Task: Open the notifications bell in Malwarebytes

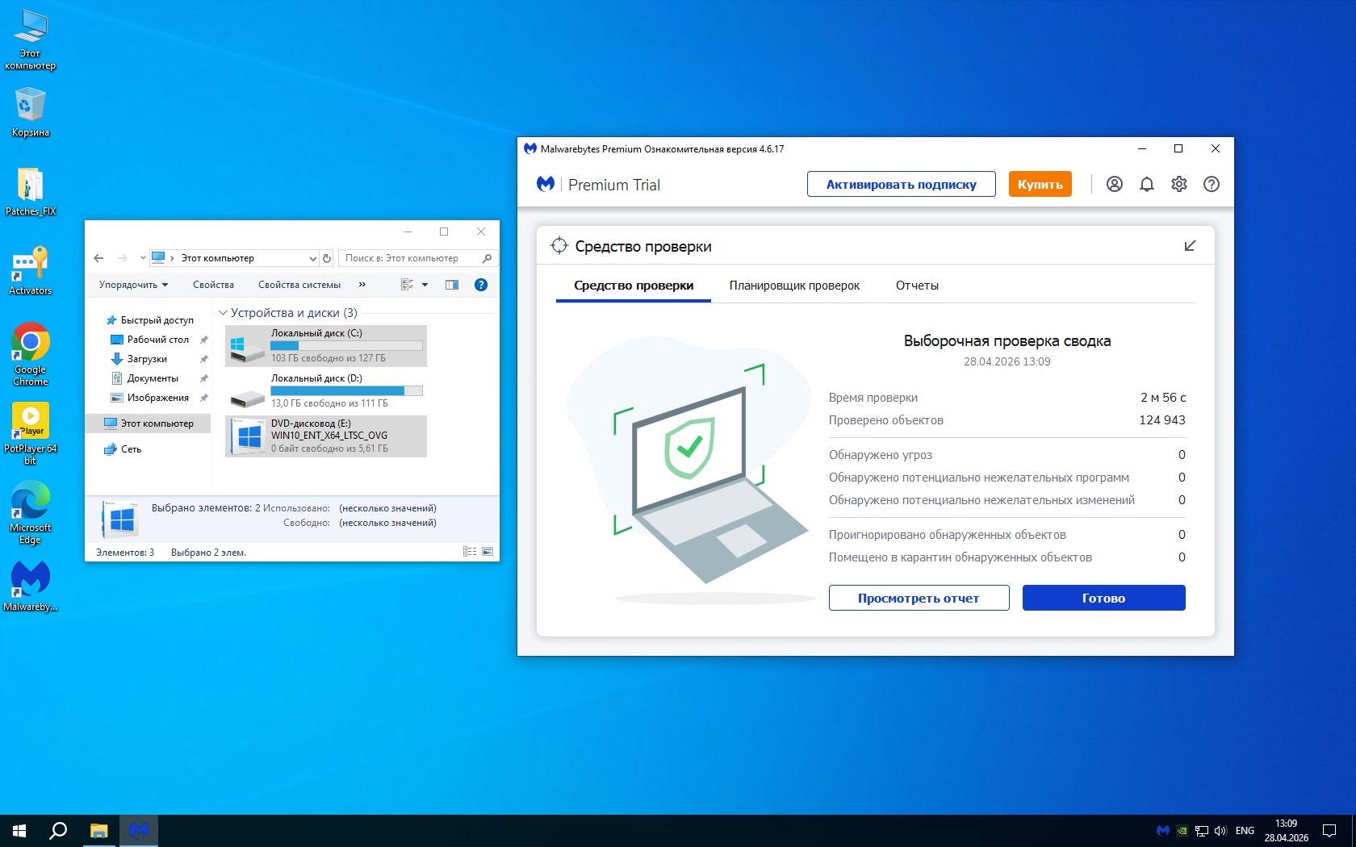Action: (1146, 184)
